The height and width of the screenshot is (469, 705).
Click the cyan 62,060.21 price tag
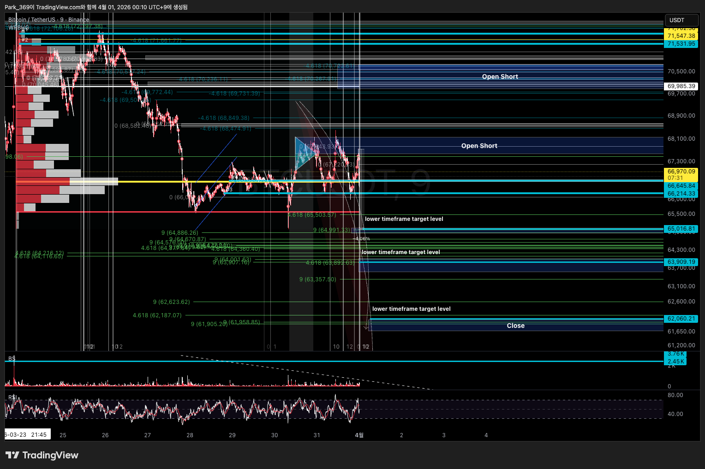tap(681, 319)
